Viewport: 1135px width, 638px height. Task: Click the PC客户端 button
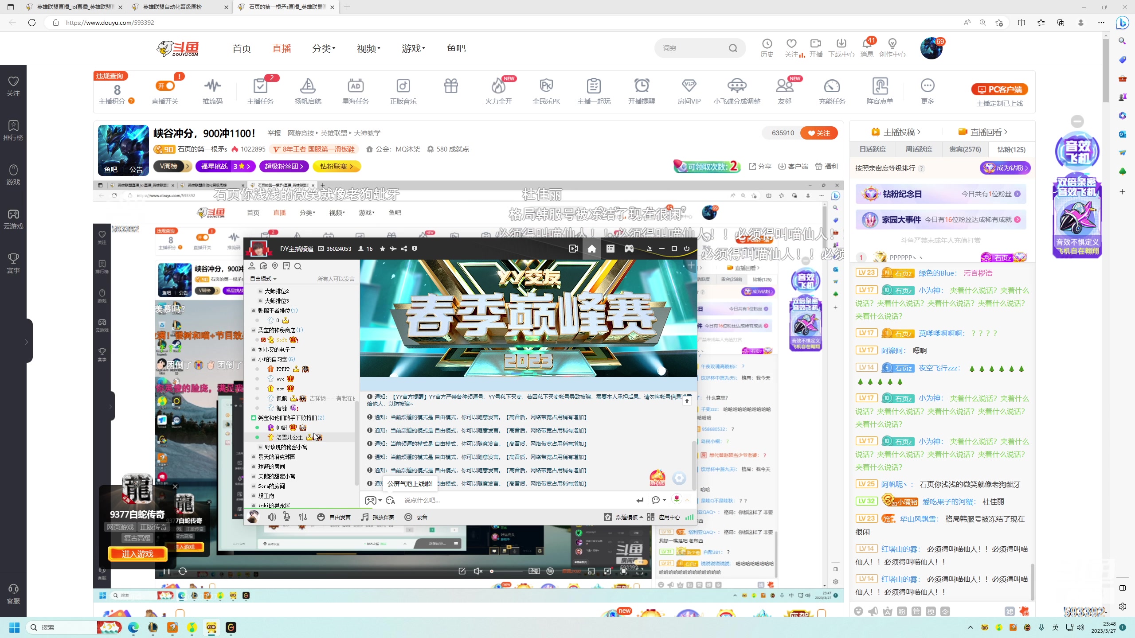tap(1000, 89)
